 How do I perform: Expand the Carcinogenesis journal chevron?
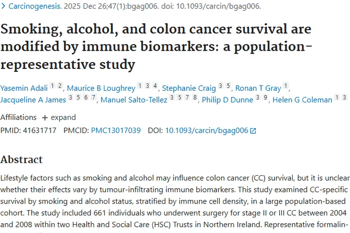[3, 7]
